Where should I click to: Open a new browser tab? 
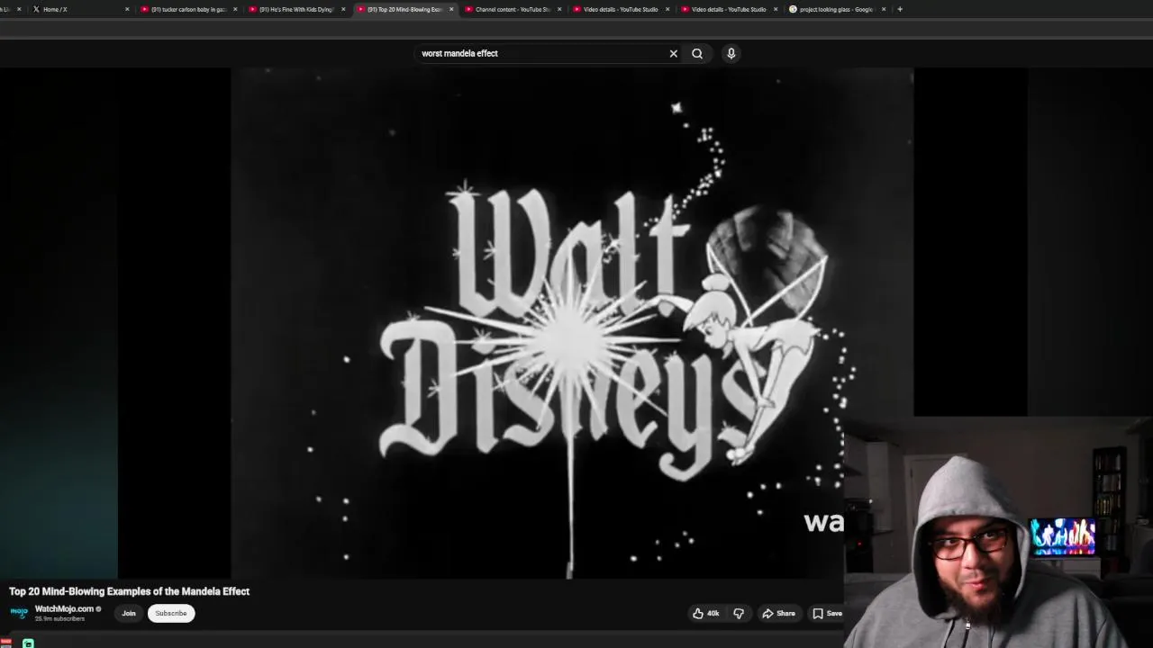pos(899,9)
